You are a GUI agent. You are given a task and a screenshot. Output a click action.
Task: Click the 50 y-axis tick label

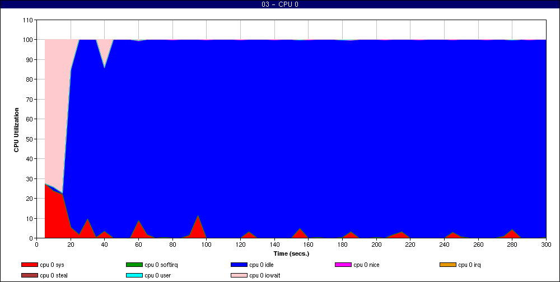[x=30, y=139]
